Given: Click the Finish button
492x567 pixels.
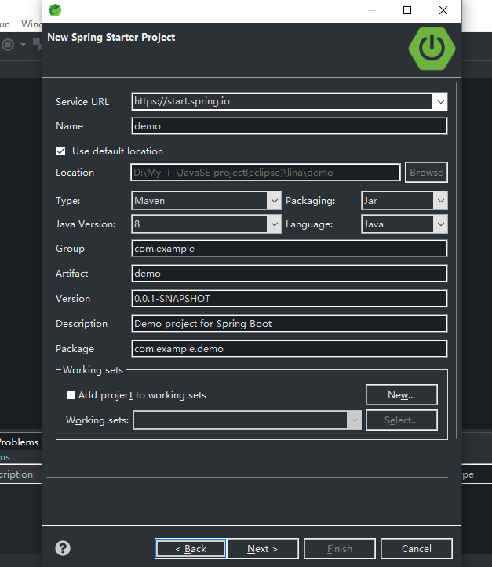Looking at the screenshot, I should coord(340,548).
